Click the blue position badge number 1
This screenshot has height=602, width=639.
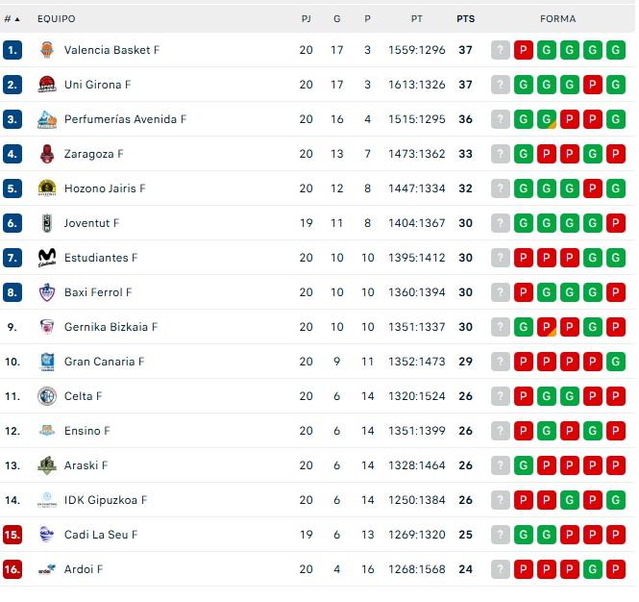(12, 50)
